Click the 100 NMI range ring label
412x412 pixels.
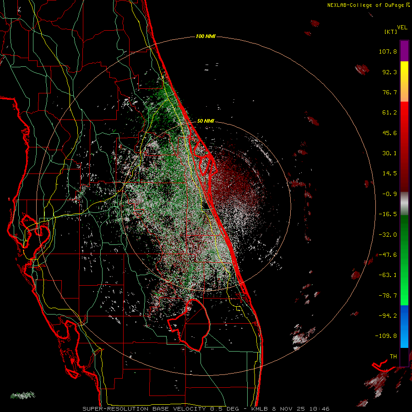[206, 36]
